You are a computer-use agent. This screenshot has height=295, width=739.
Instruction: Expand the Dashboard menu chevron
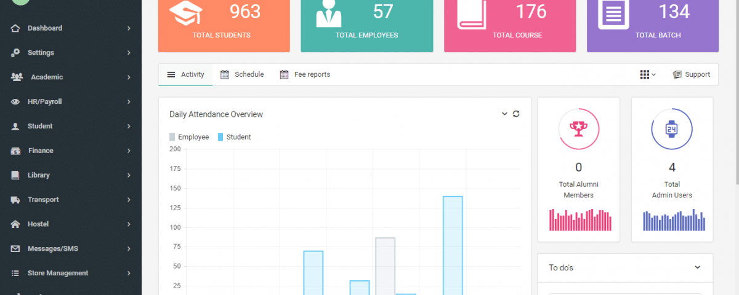pos(129,28)
